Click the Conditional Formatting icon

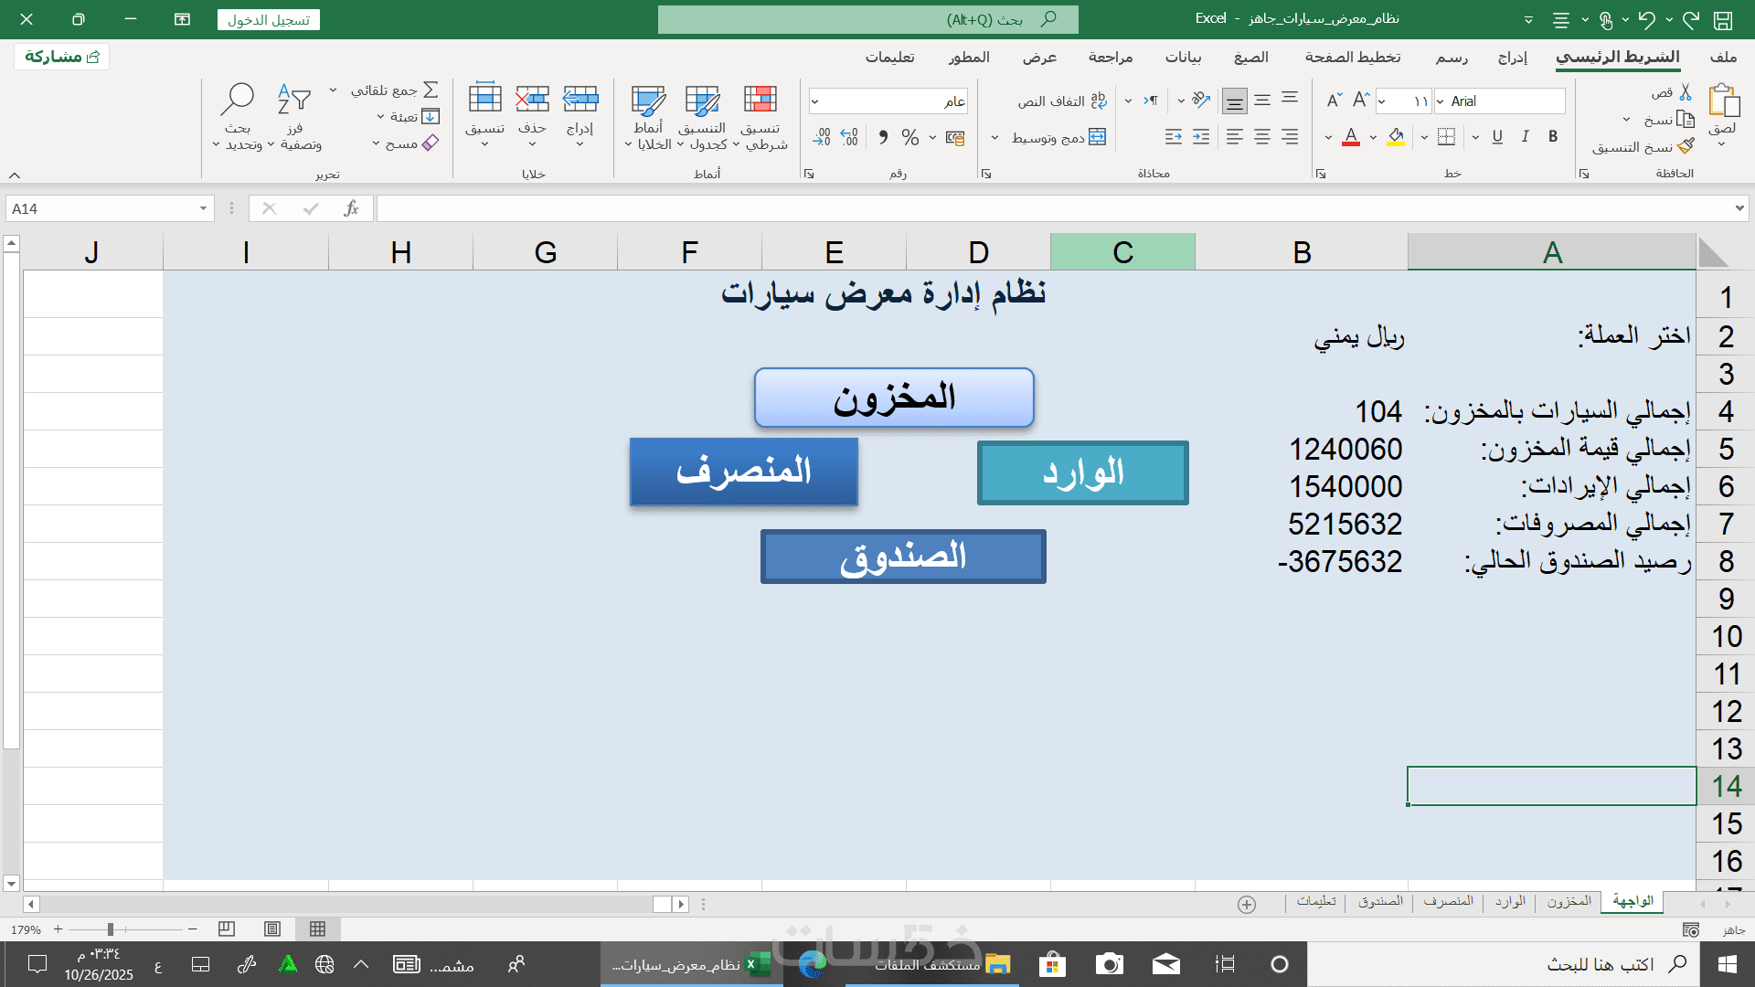click(760, 101)
